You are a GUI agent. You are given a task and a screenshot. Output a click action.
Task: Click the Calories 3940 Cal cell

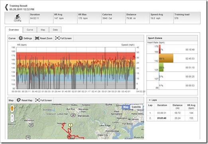[114, 18]
